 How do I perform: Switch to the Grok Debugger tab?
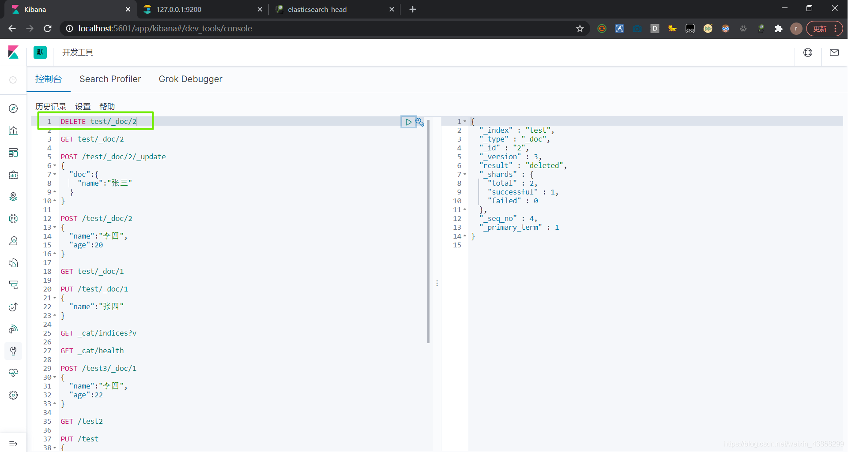191,79
